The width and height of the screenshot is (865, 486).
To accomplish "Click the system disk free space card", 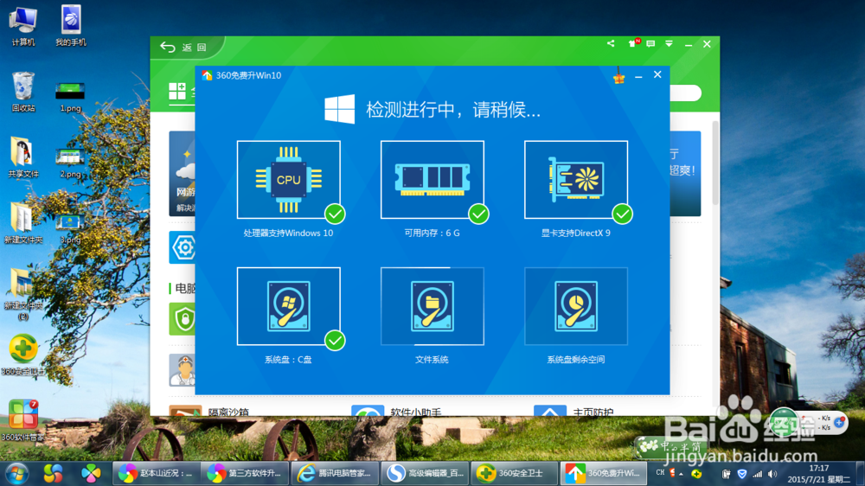I will (x=576, y=306).
